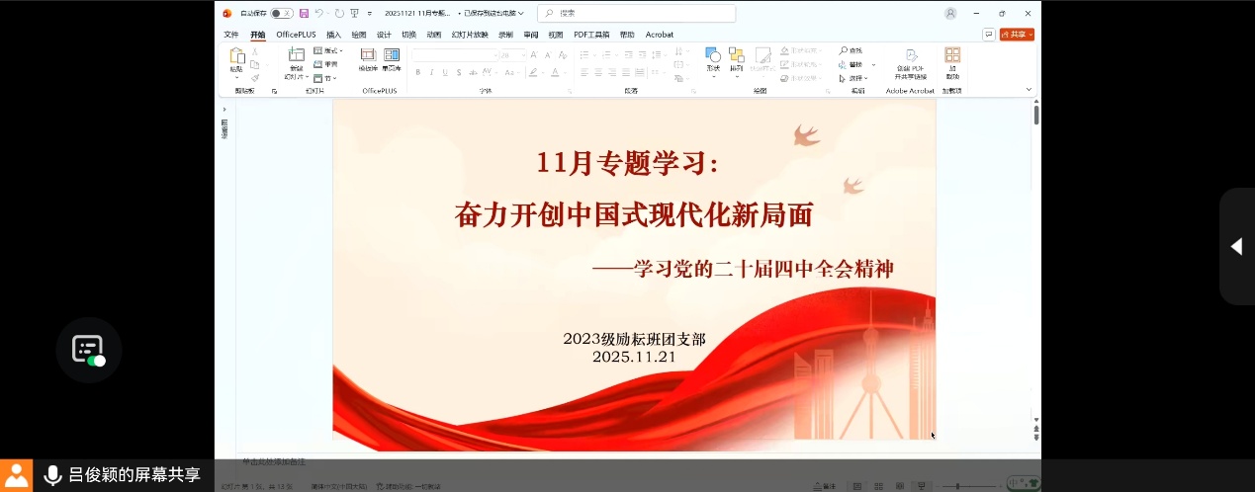This screenshot has height=492, width=1255.
Task: Click the Paste (粘贴) clipboard icon
Action: [x=236, y=56]
